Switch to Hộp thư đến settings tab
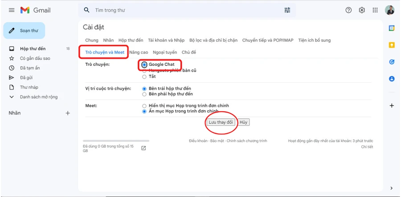Image resolution: width=401 pixels, height=197 pixels. pyautogui.click(x=131, y=40)
